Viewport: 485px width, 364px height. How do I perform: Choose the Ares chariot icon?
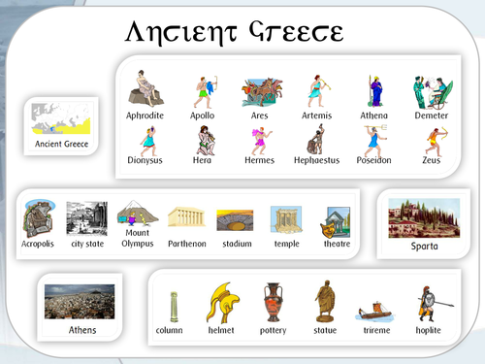[262, 92]
